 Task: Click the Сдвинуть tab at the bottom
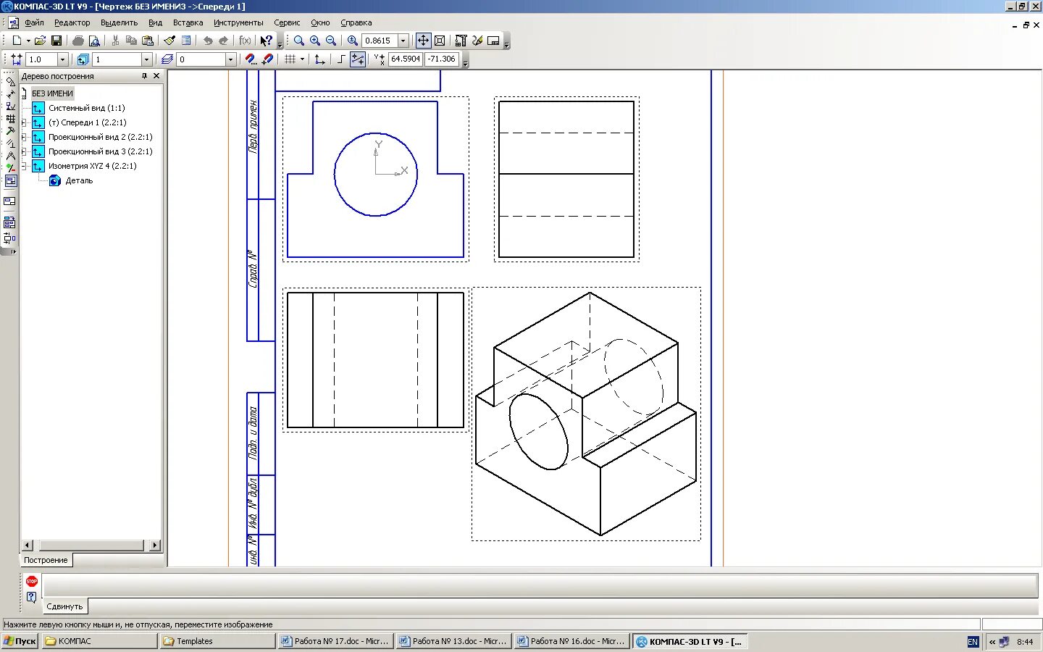(x=64, y=606)
